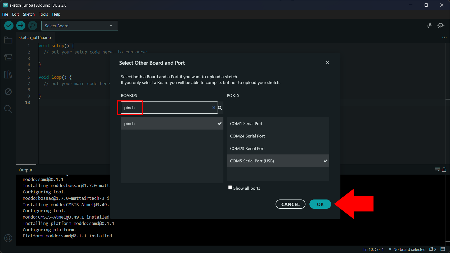Toggle the bottom panel icon in status bar
The width and height of the screenshot is (450, 253).
pyautogui.click(x=443, y=249)
